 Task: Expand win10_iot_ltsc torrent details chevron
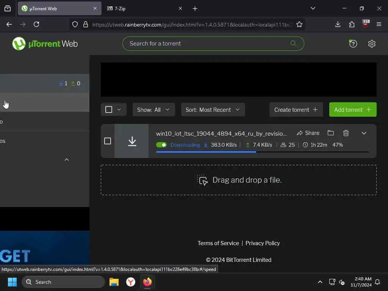[364, 133]
